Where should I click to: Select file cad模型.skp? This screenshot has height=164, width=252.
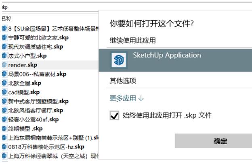click(x=24, y=92)
